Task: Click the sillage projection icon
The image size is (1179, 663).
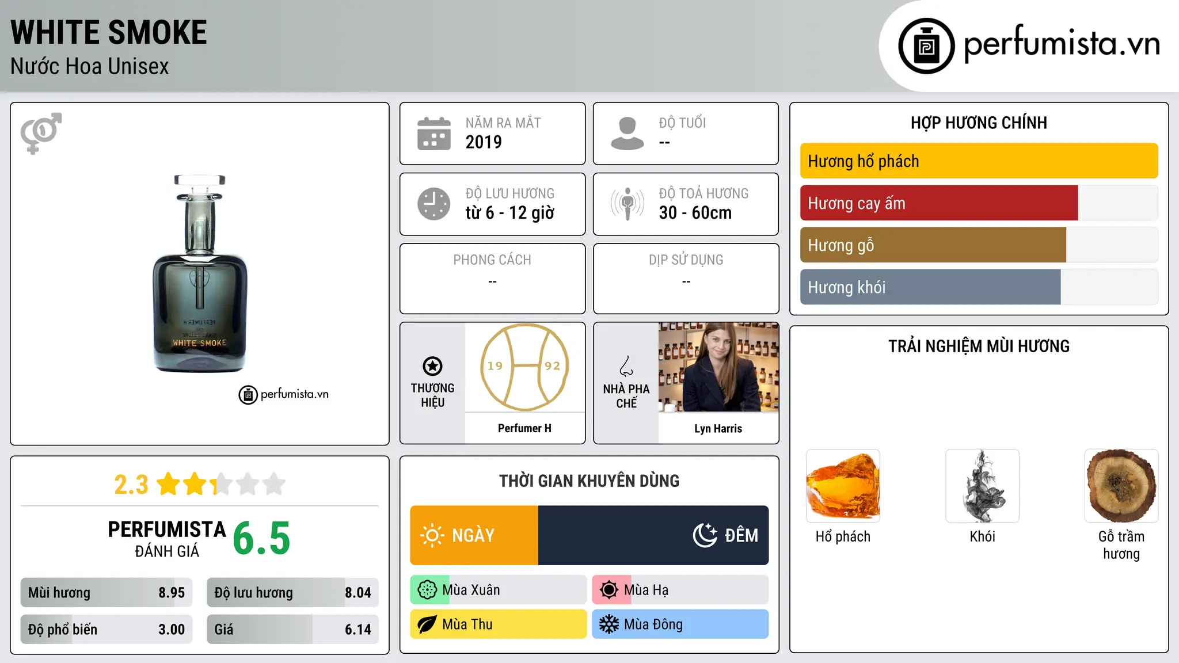Action: pos(627,204)
